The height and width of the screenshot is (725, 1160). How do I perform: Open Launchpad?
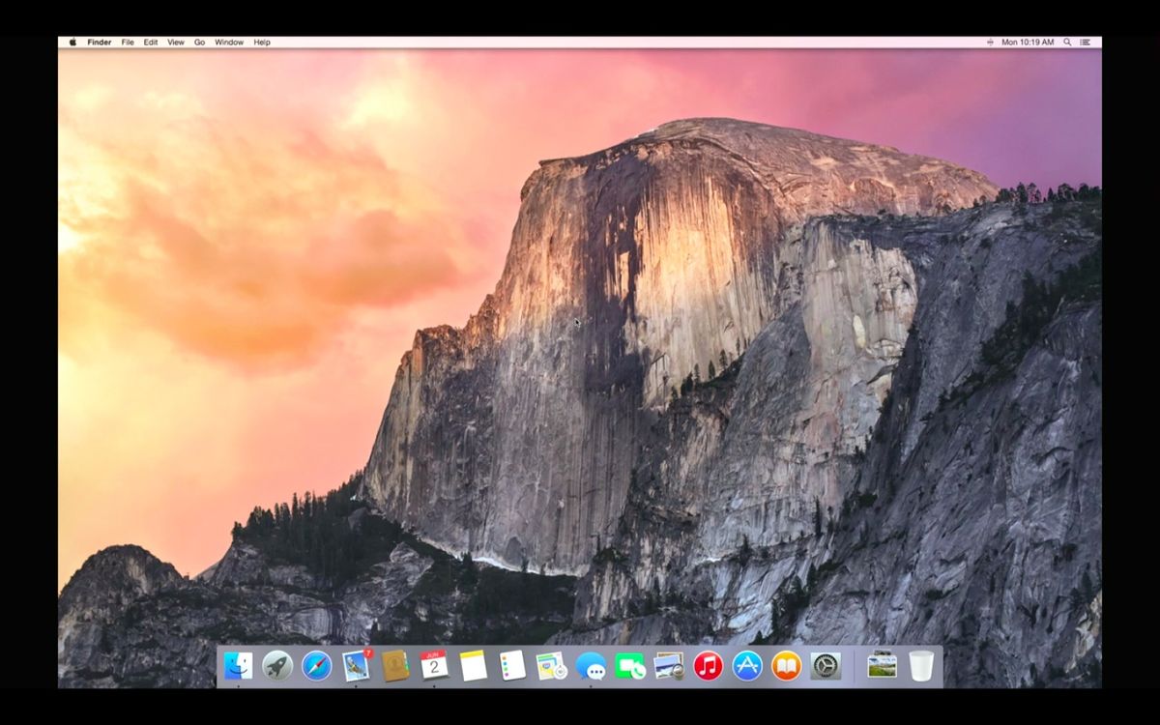pyautogui.click(x=276, y=665)
